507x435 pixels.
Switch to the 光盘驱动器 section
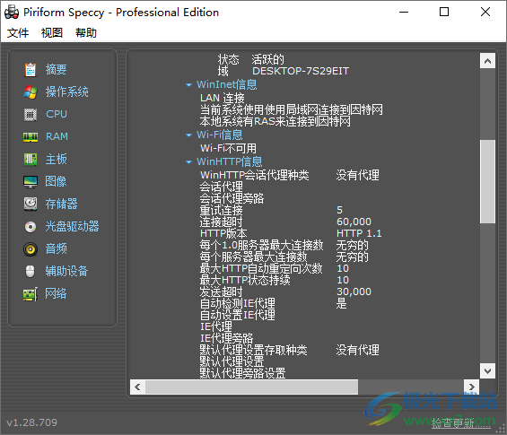coord(72,226)
